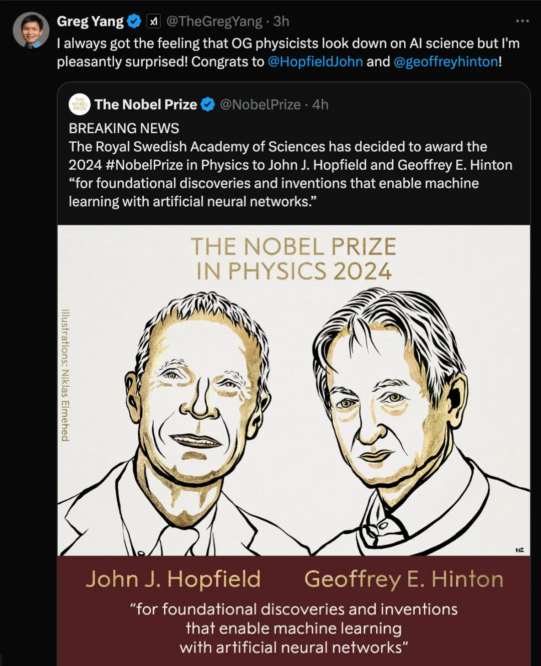Click the xAI affiliation badge
The image size is (541, 666).
click(153, 21)
